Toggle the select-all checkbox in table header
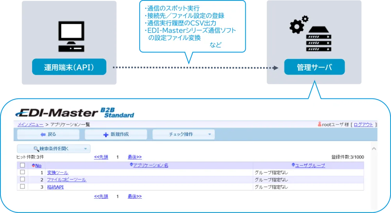The width and height of the screenshot is (391, 213). (x=22, y=165)
